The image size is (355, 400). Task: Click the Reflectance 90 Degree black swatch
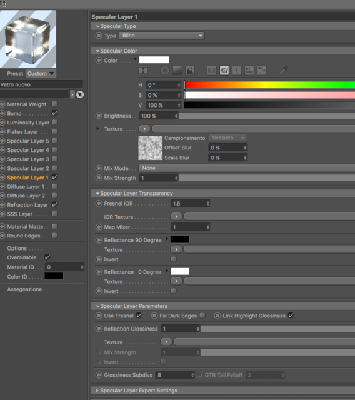click(x=180, y=239)
